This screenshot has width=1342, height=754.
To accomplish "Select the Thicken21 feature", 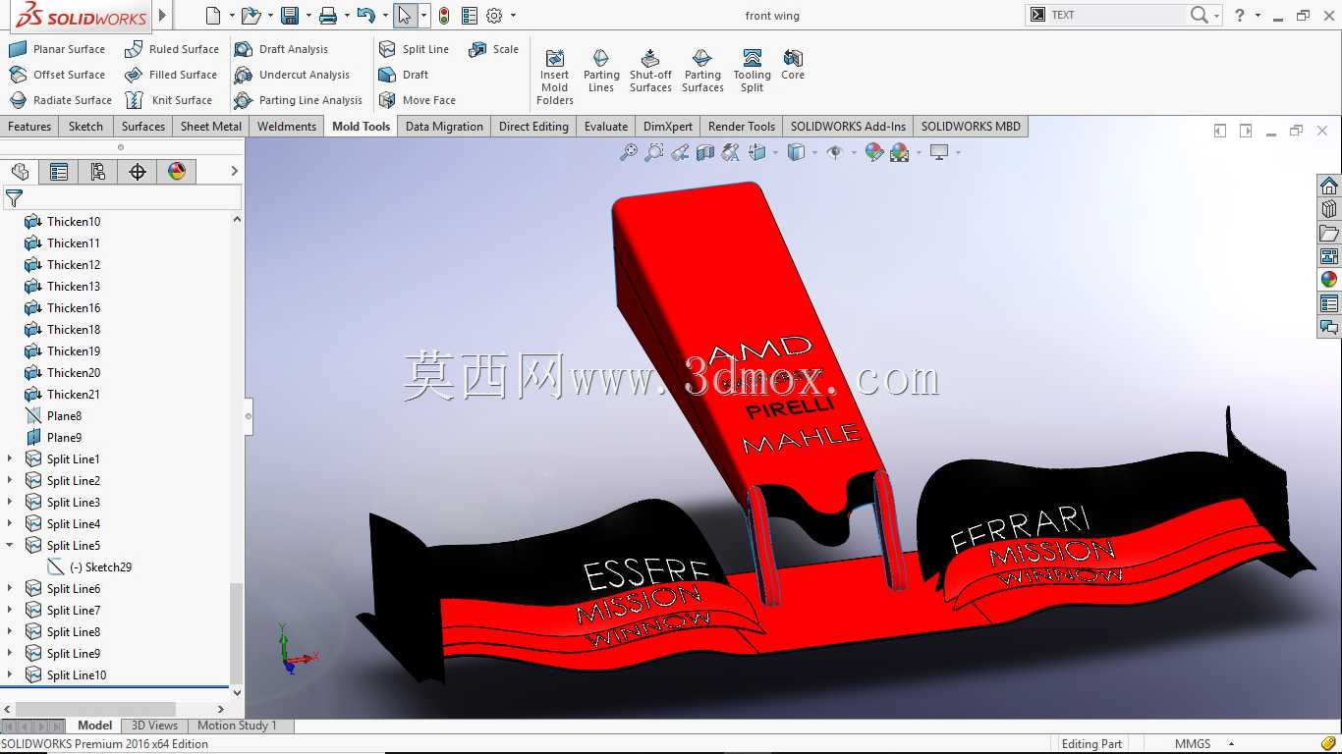I will click(x=63, y=395).
